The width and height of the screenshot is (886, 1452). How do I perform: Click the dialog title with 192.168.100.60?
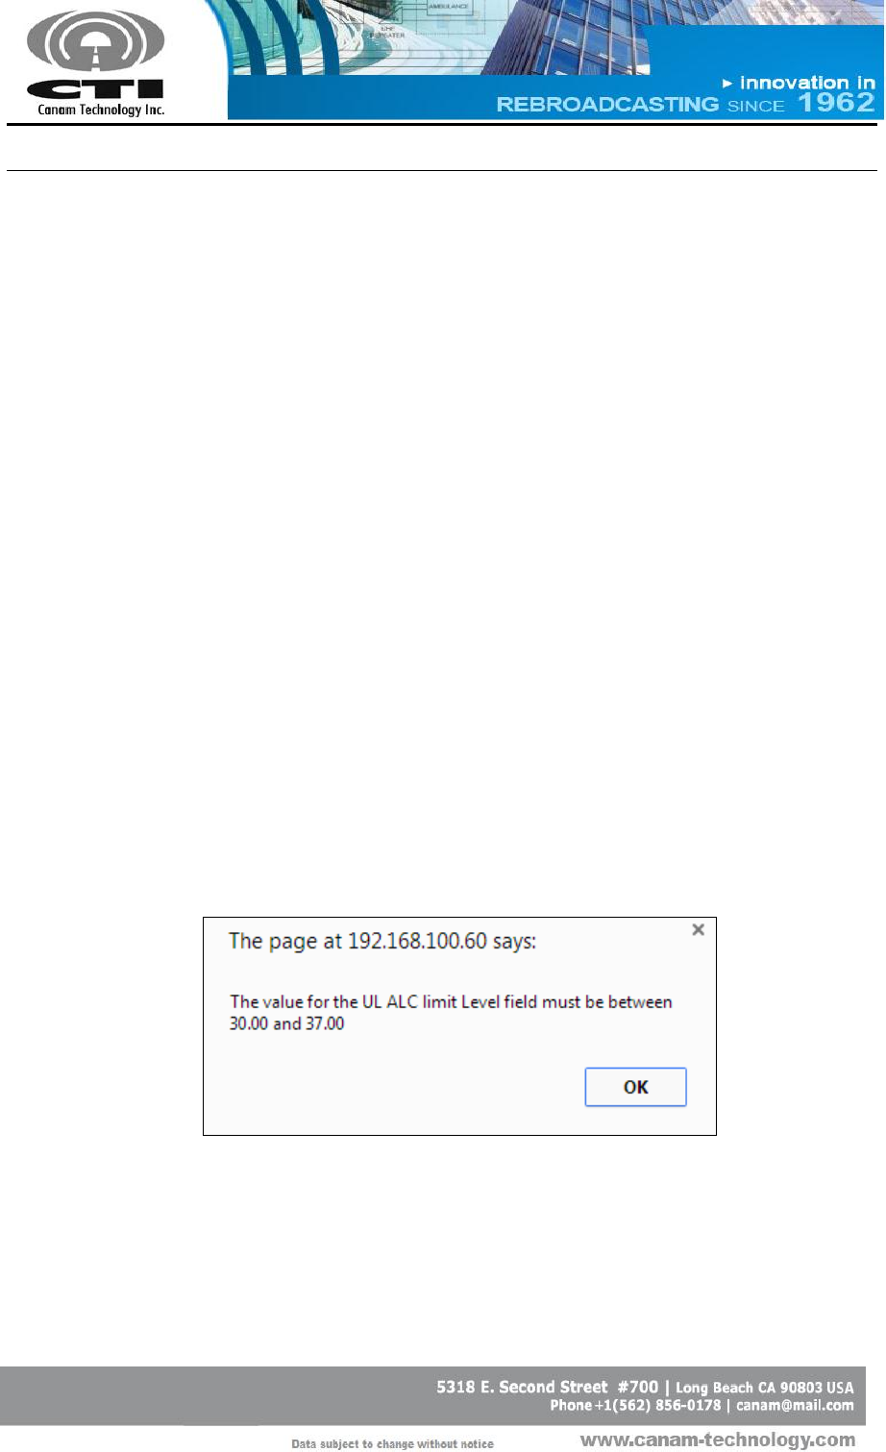click(x=382, y=941)
